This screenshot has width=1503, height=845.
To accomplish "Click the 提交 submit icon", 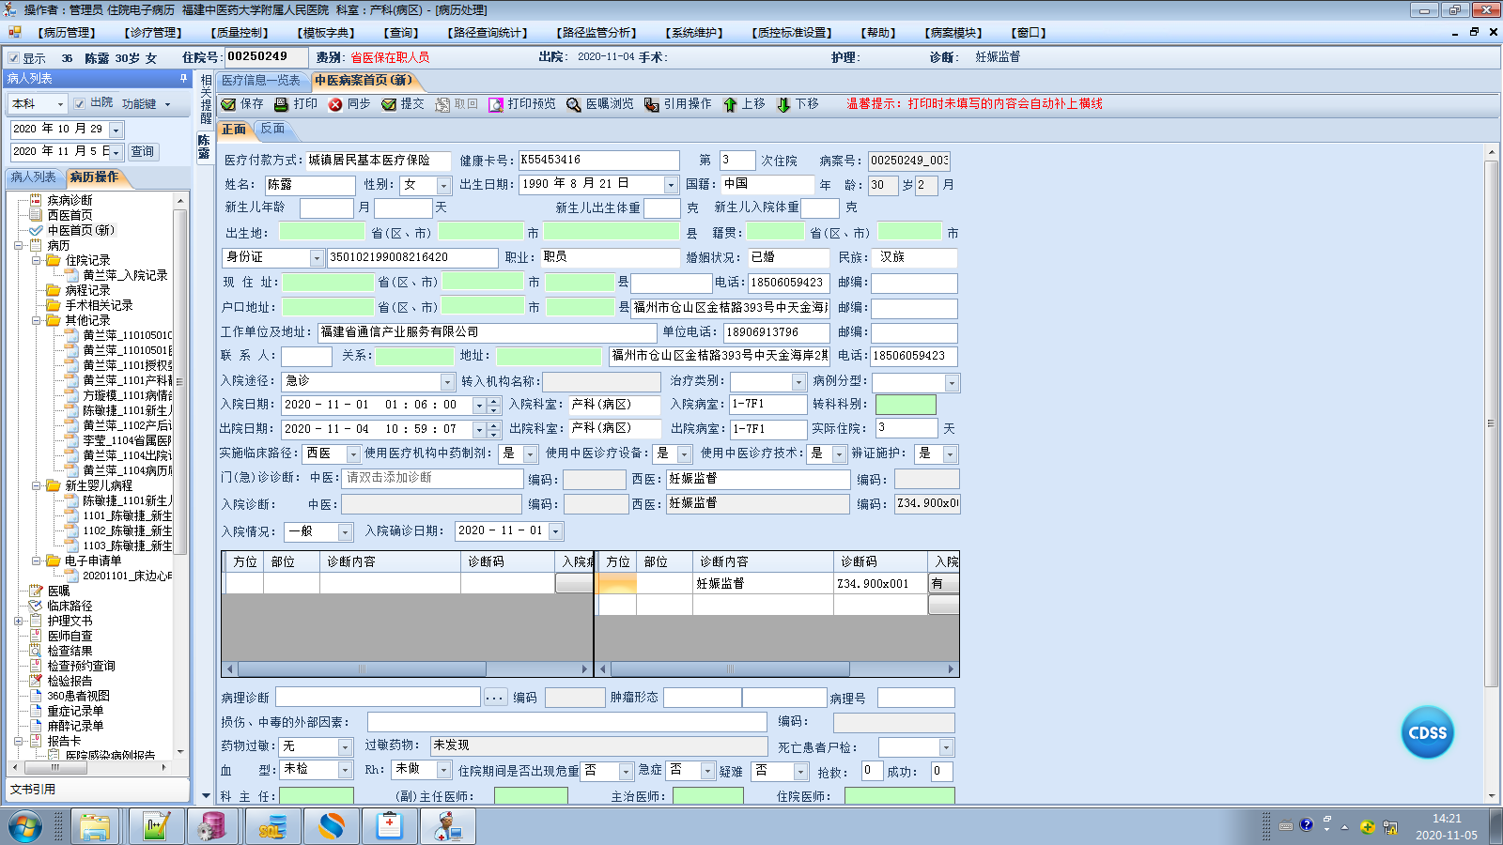I will click(x=389, y=104).
